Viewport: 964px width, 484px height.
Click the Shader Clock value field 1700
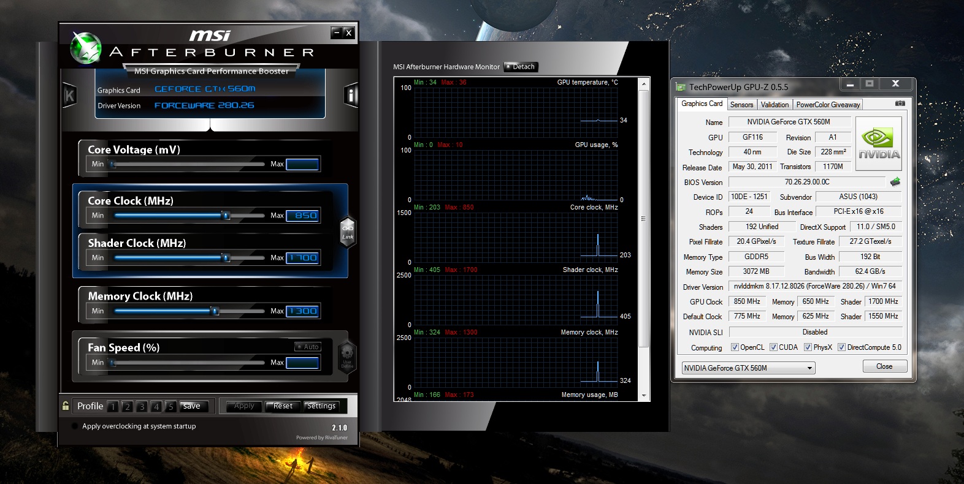point(302,258)
